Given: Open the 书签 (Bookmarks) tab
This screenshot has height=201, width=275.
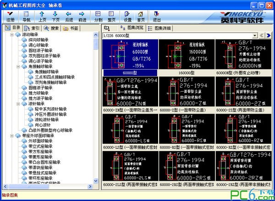Looking at the screenshot, I should 70,28.
